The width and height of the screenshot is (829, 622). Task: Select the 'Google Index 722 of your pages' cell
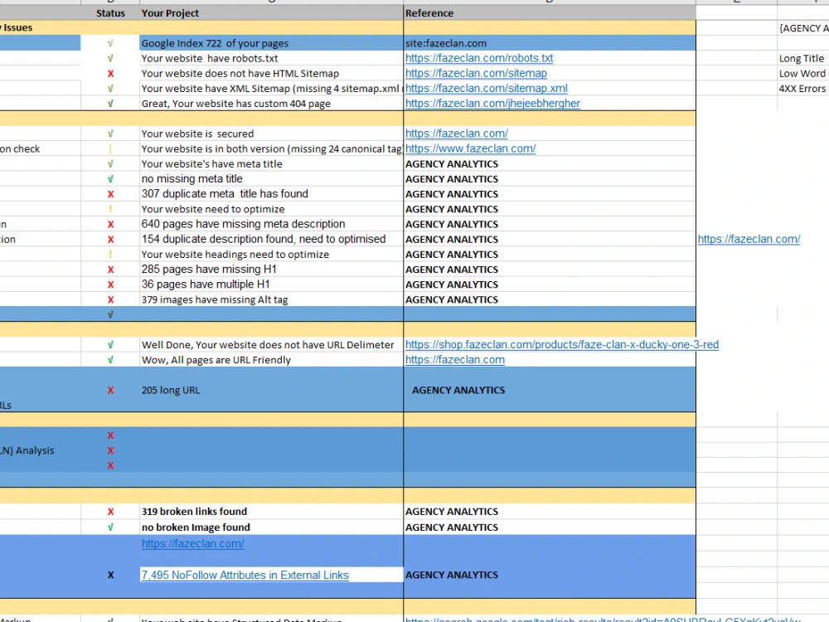(271, 43)
